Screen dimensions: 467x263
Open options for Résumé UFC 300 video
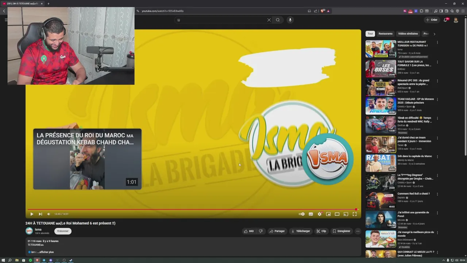(437, 81)
